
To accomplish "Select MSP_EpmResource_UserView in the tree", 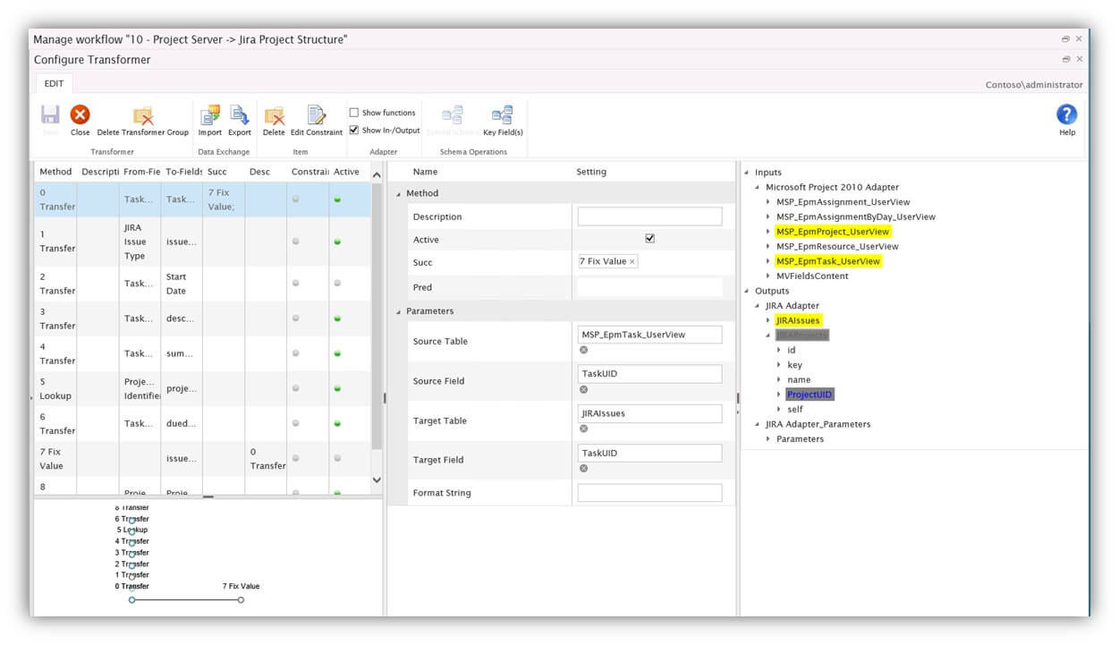I will [x=837, y=246].
